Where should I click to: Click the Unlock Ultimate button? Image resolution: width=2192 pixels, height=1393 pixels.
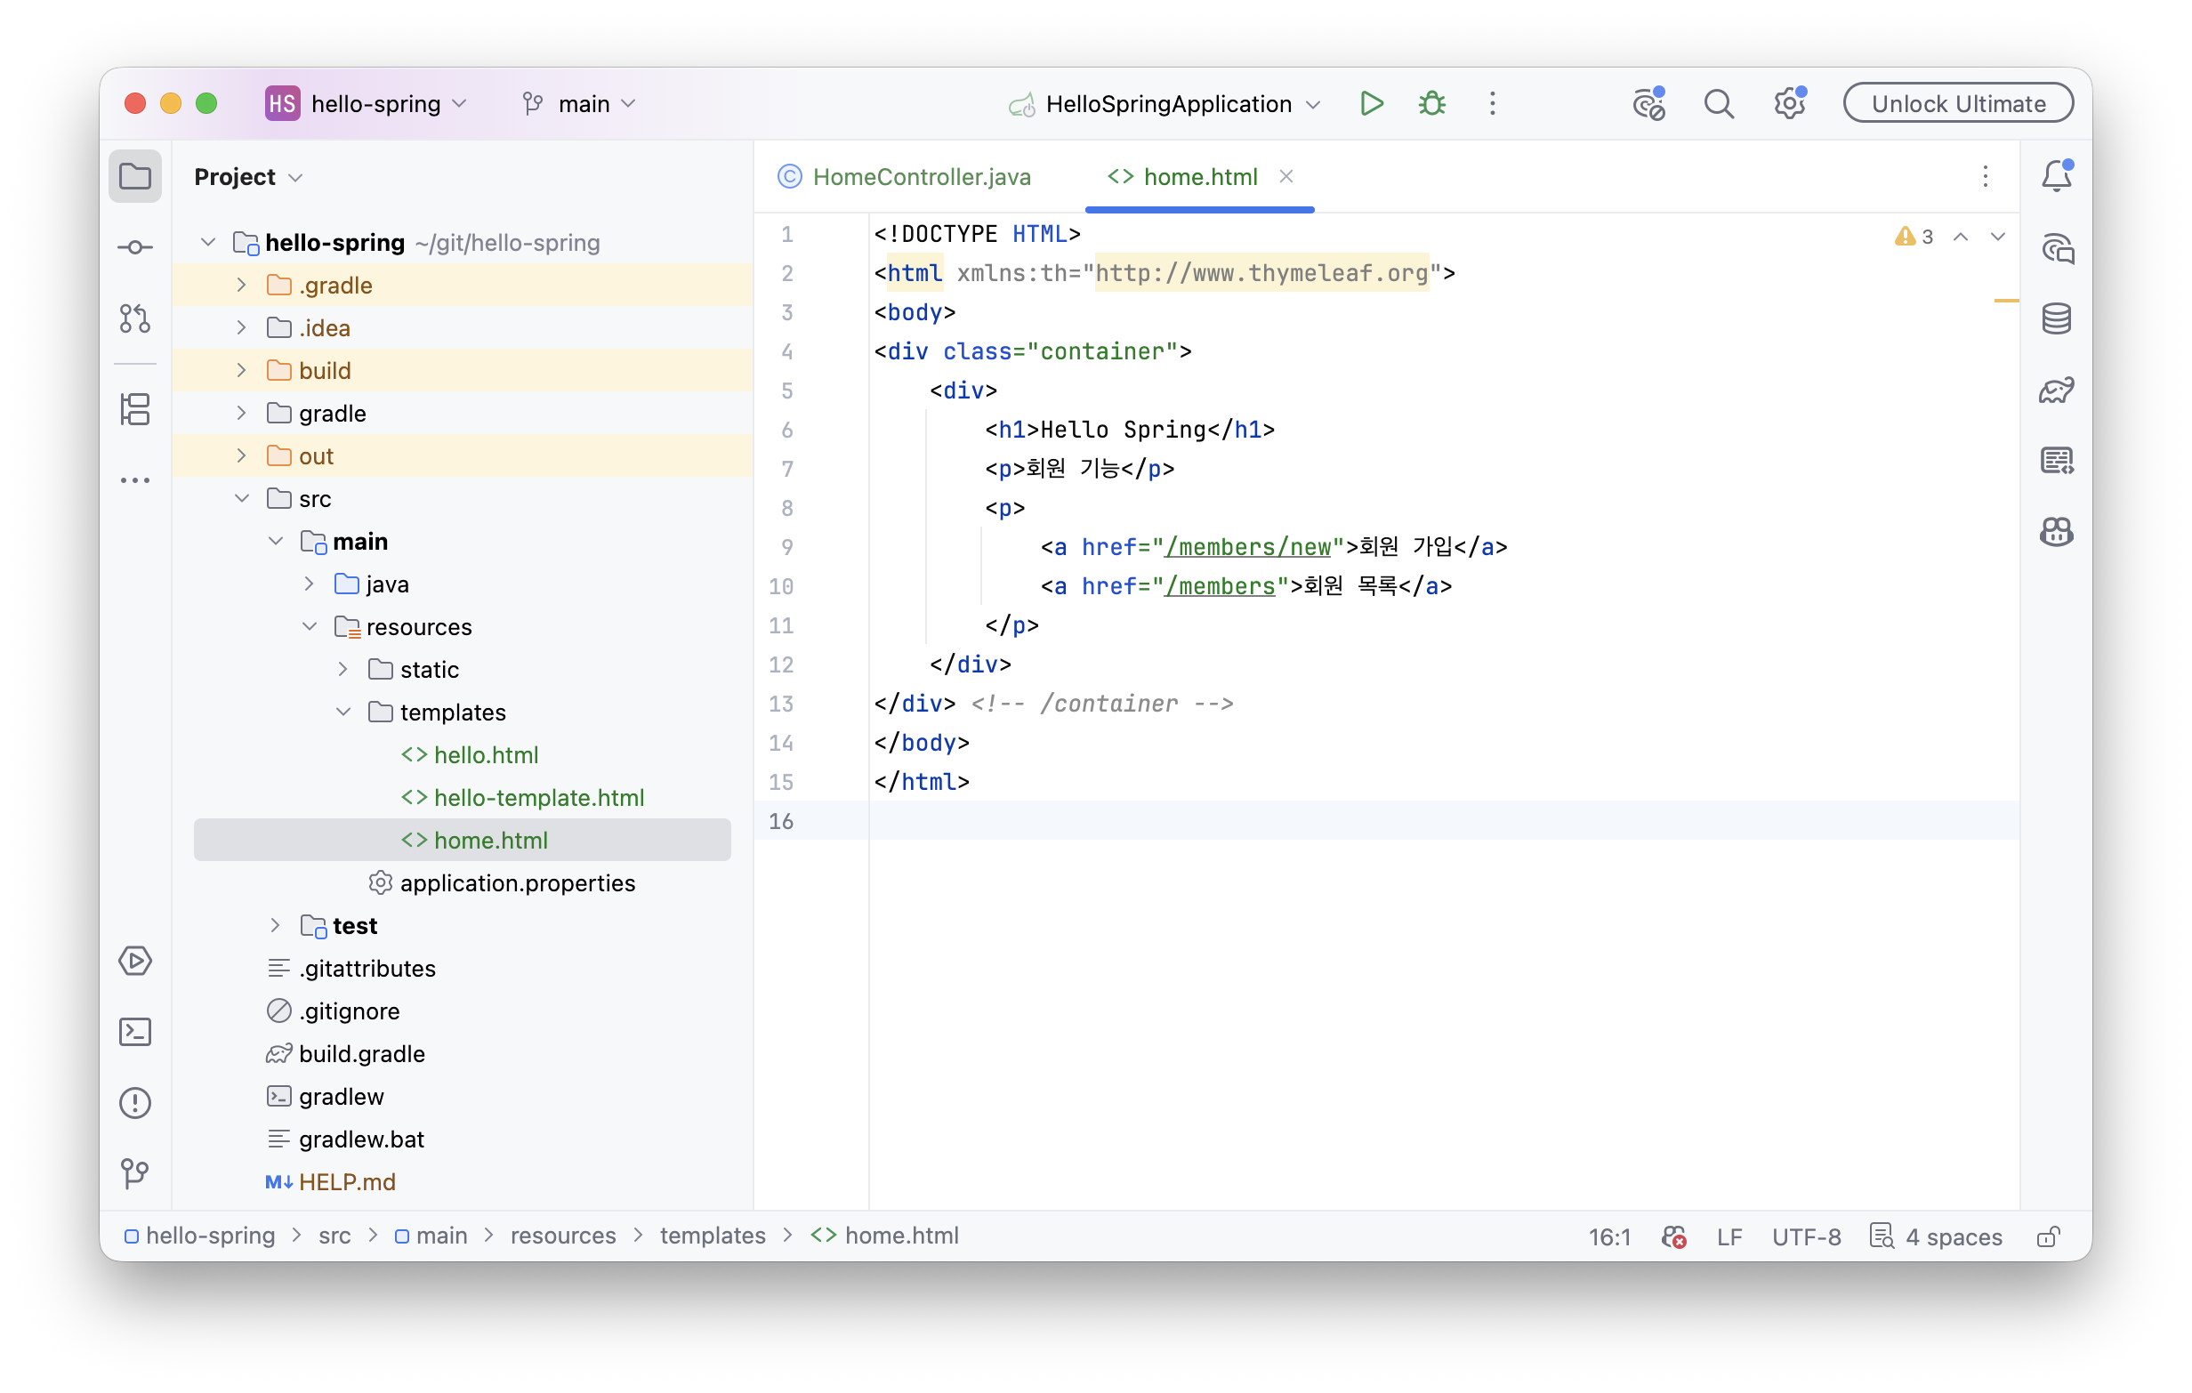tap(1958, 104)
